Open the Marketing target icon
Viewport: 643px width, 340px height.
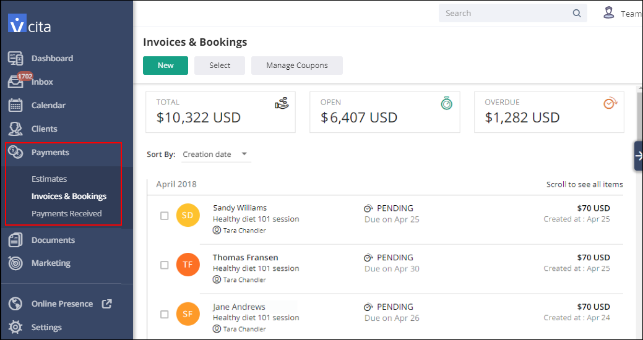click(x=15, y=263)
